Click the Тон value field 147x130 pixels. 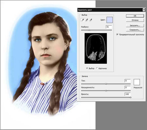click(127, 81)
